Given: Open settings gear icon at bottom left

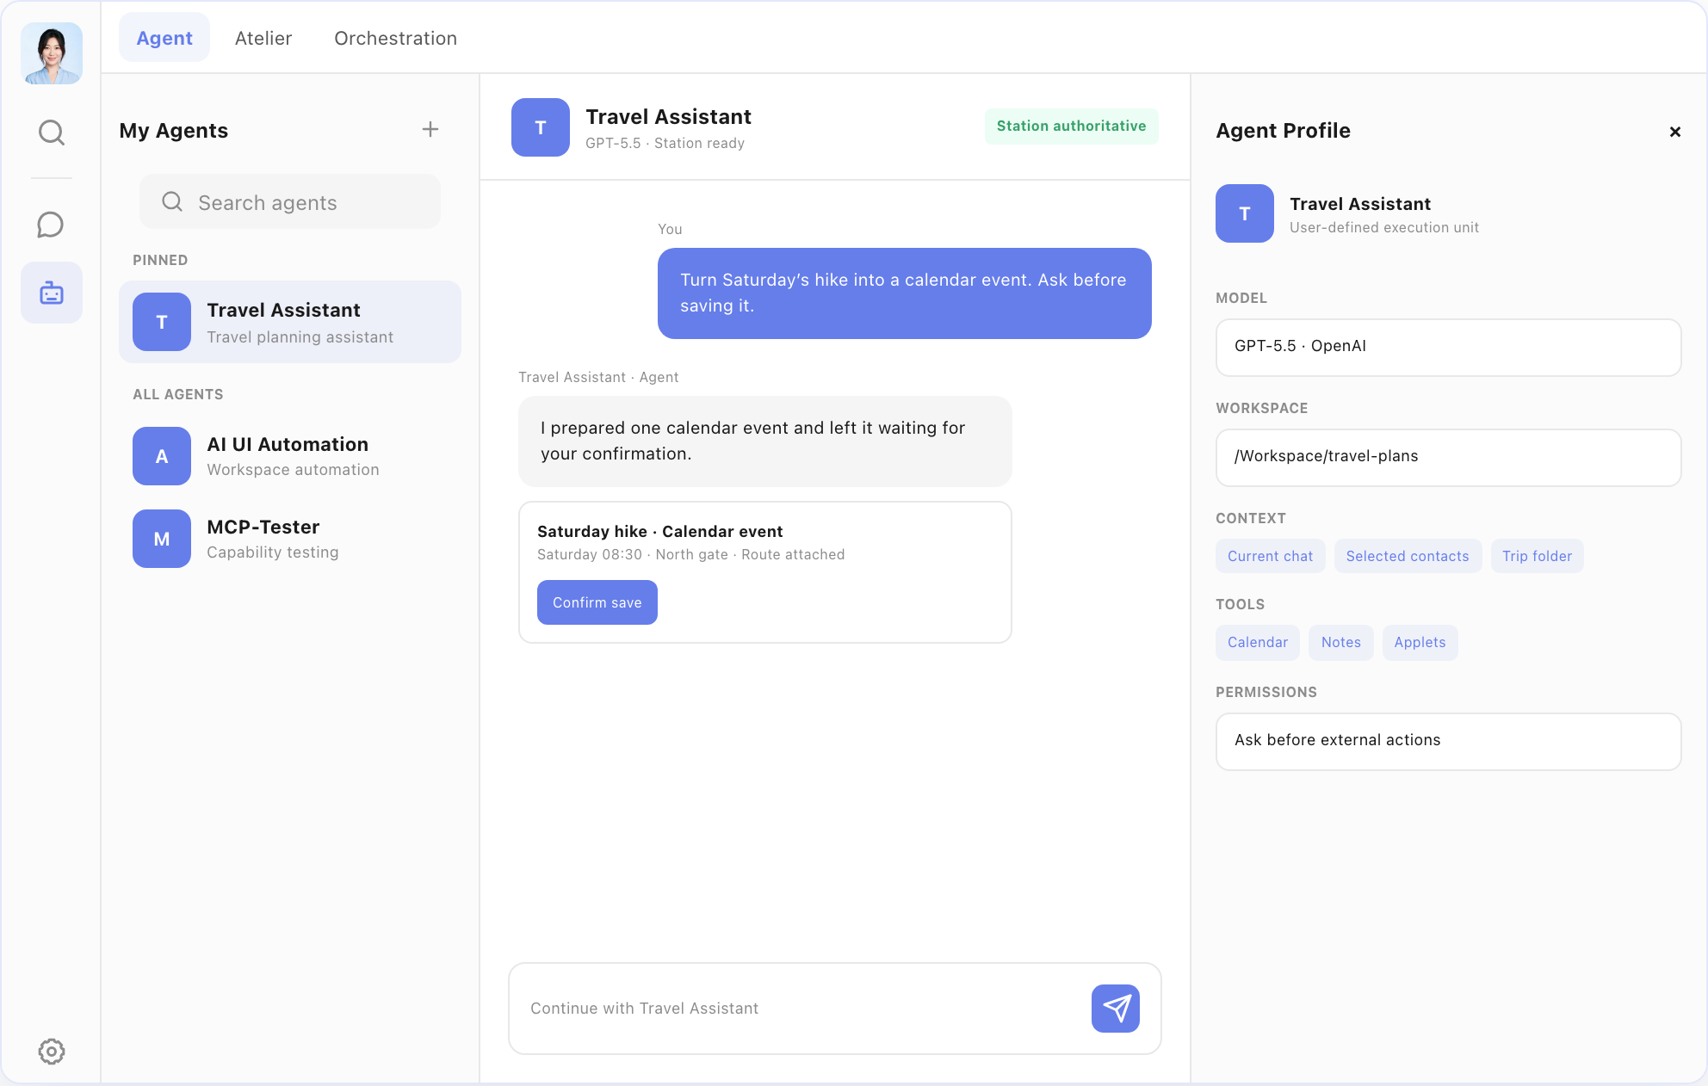Looking at the screenshot, I should coord(52,1051).
